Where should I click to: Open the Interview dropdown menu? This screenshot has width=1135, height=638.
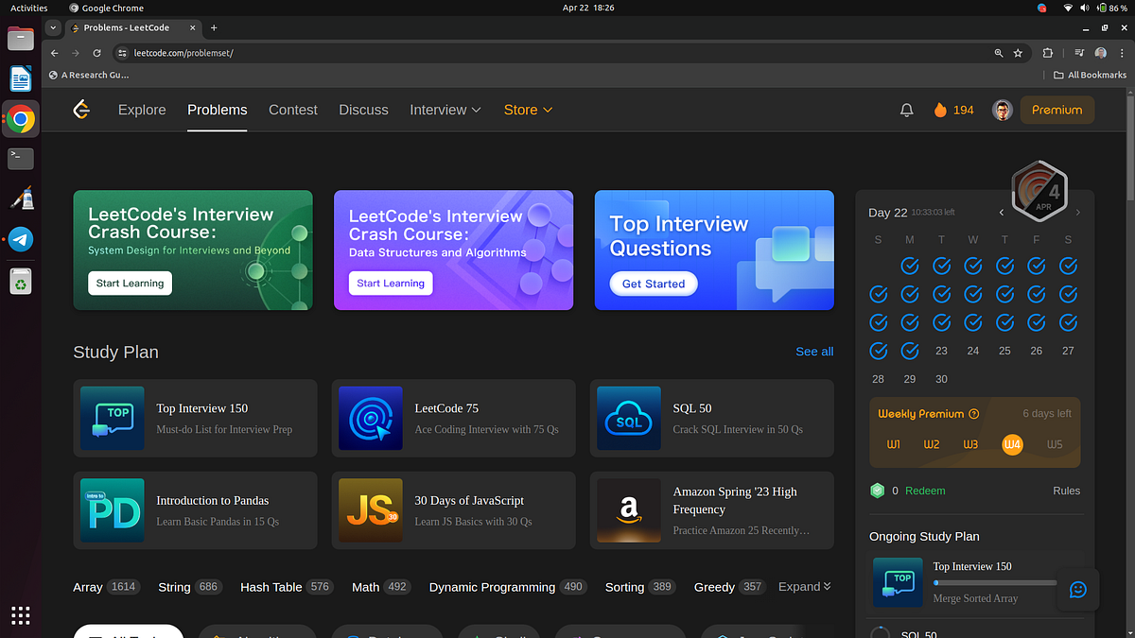445,110
